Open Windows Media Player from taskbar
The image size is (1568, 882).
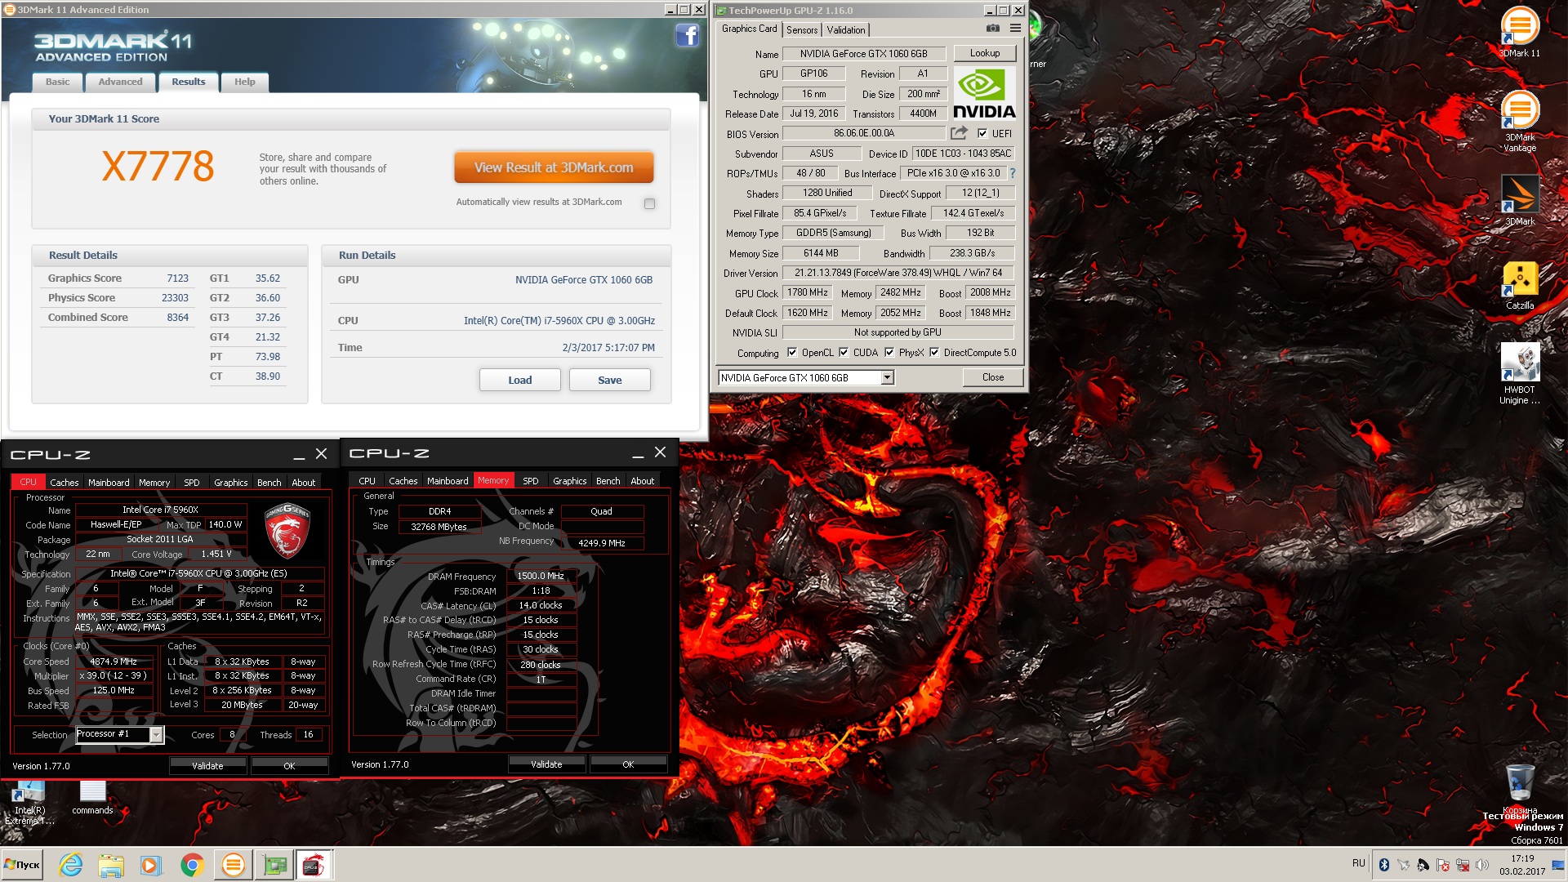(x=151, y=865)
